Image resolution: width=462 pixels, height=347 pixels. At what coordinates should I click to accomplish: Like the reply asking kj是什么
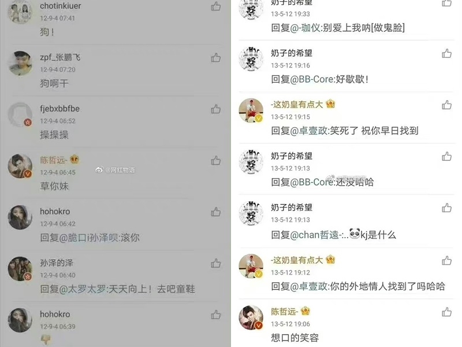point(446,208)
